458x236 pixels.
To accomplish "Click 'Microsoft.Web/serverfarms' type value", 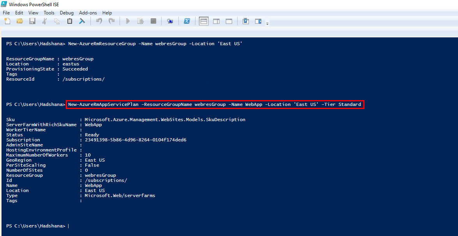I will (120, 195).
